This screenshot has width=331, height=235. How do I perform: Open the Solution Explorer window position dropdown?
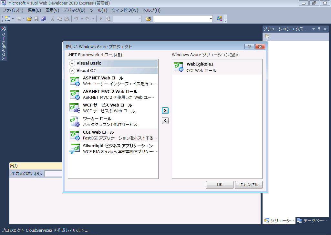314,29
